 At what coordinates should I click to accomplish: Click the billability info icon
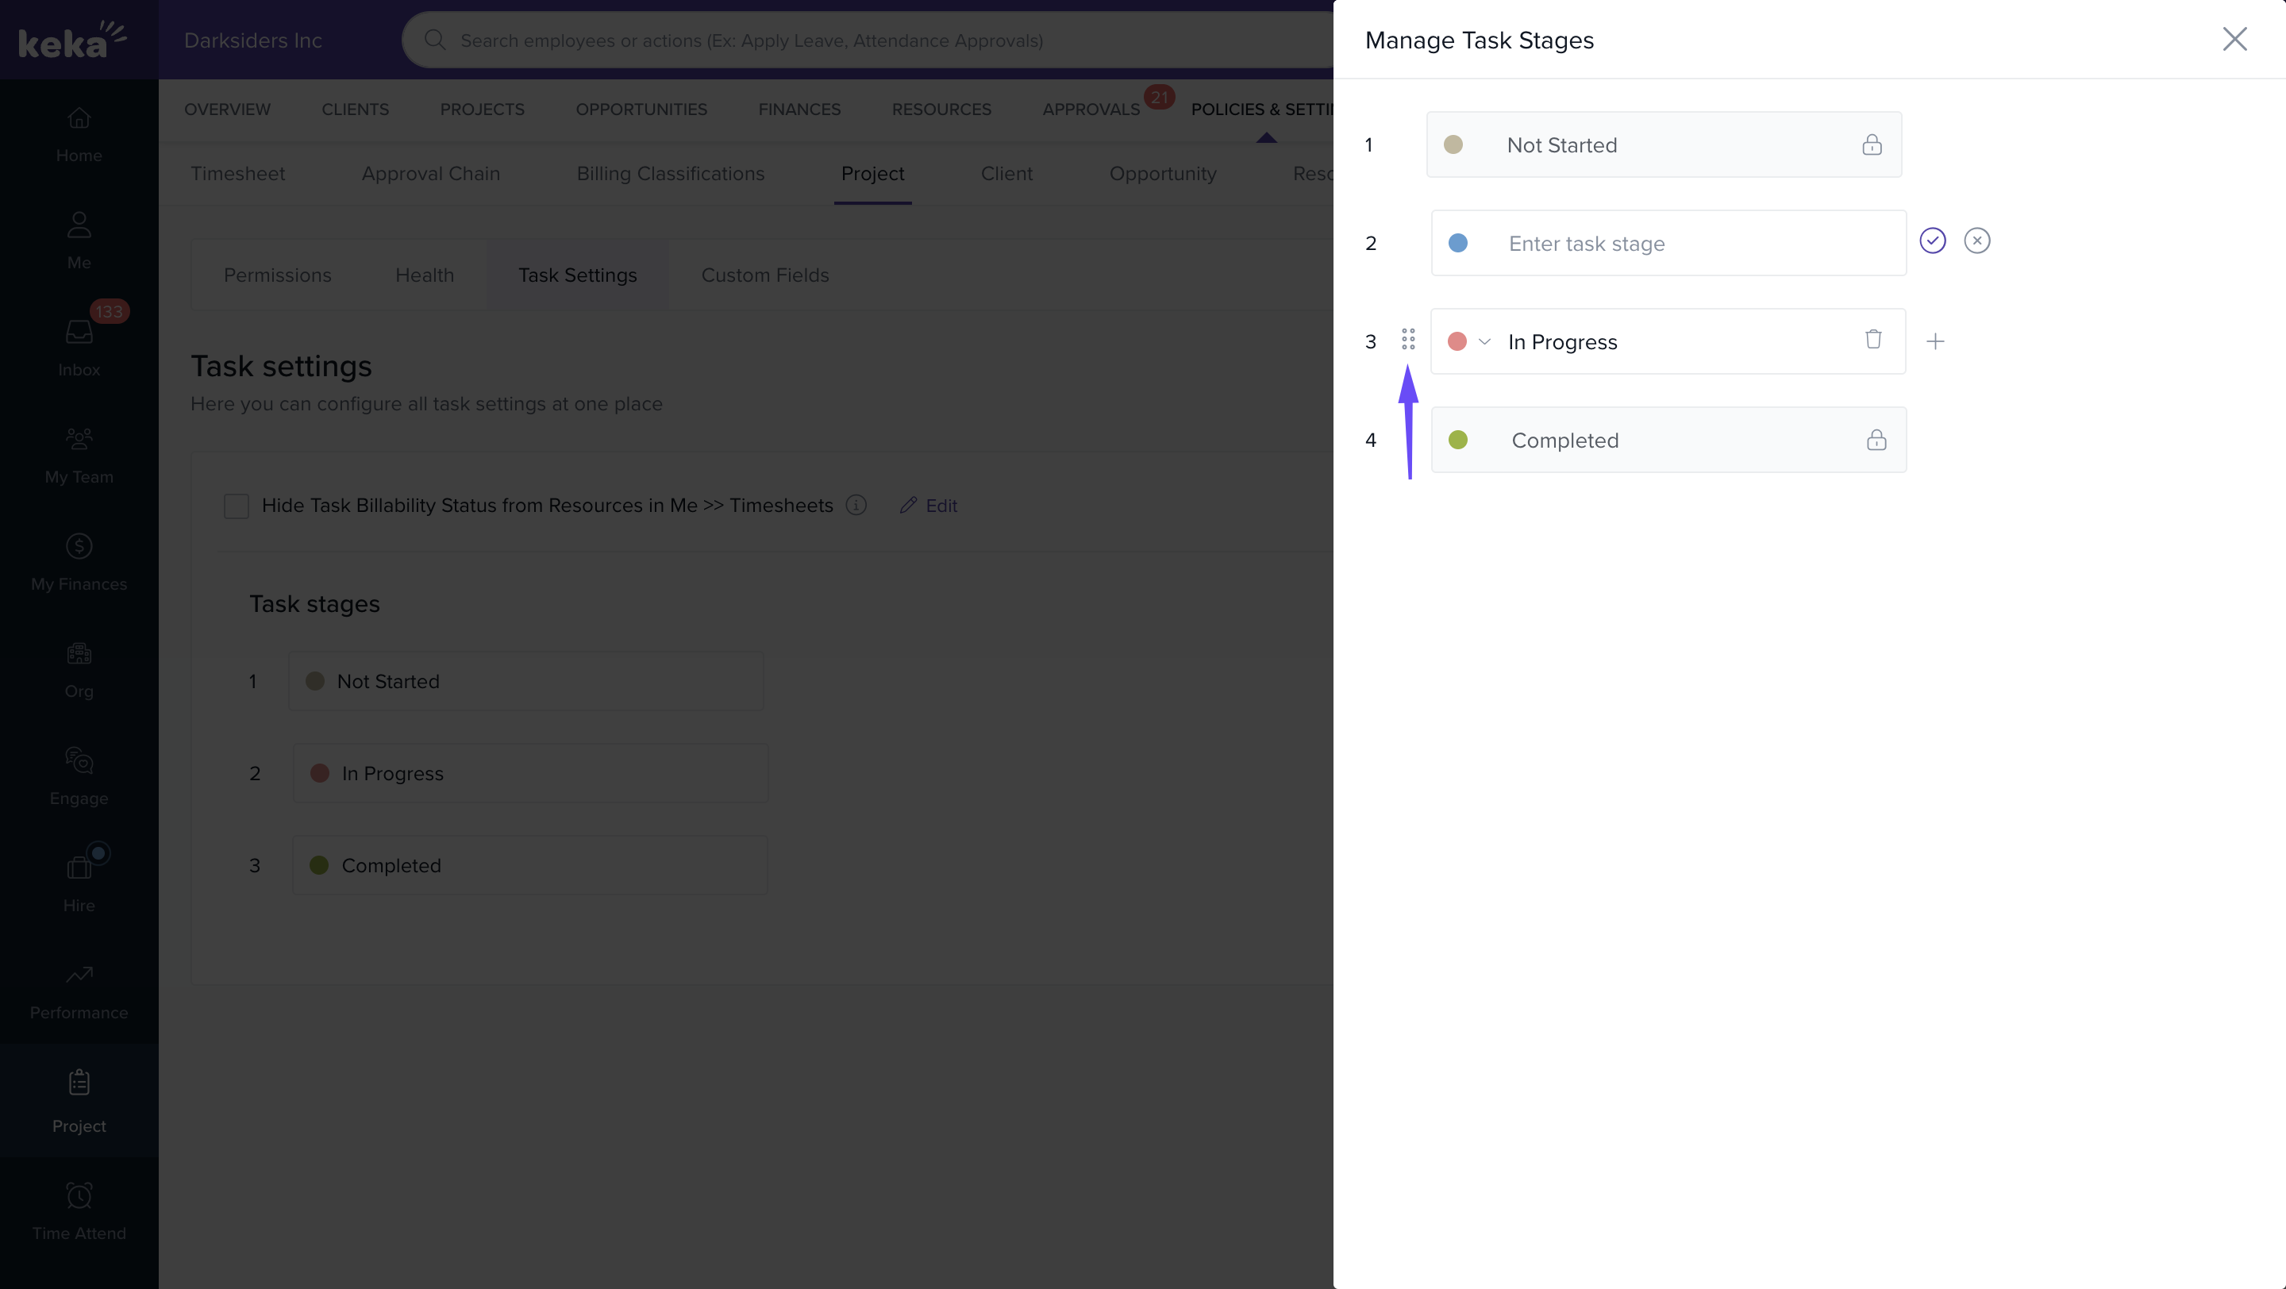point(856,505)
